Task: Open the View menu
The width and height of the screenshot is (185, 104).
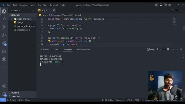Action: click(x=33, y=5)
